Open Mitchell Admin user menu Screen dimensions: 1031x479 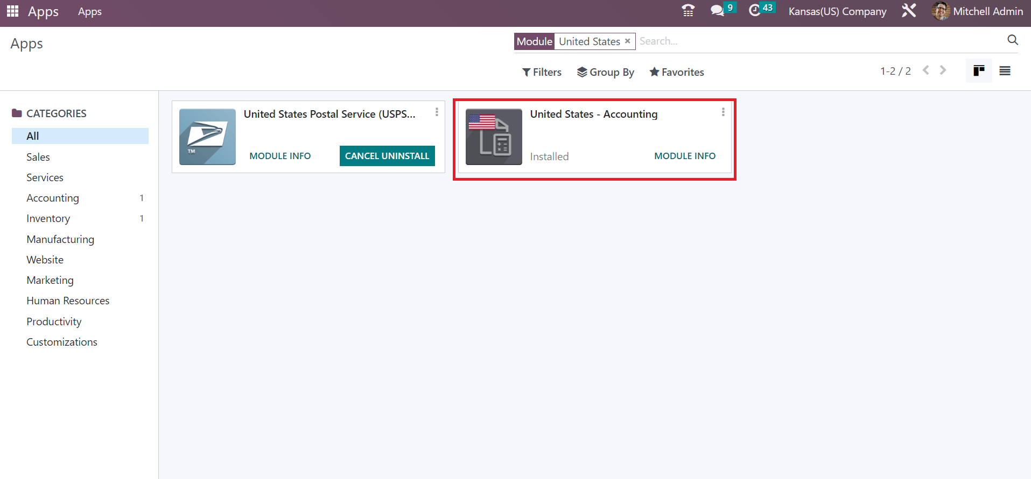pyautogui.click(x=977, y=11)
